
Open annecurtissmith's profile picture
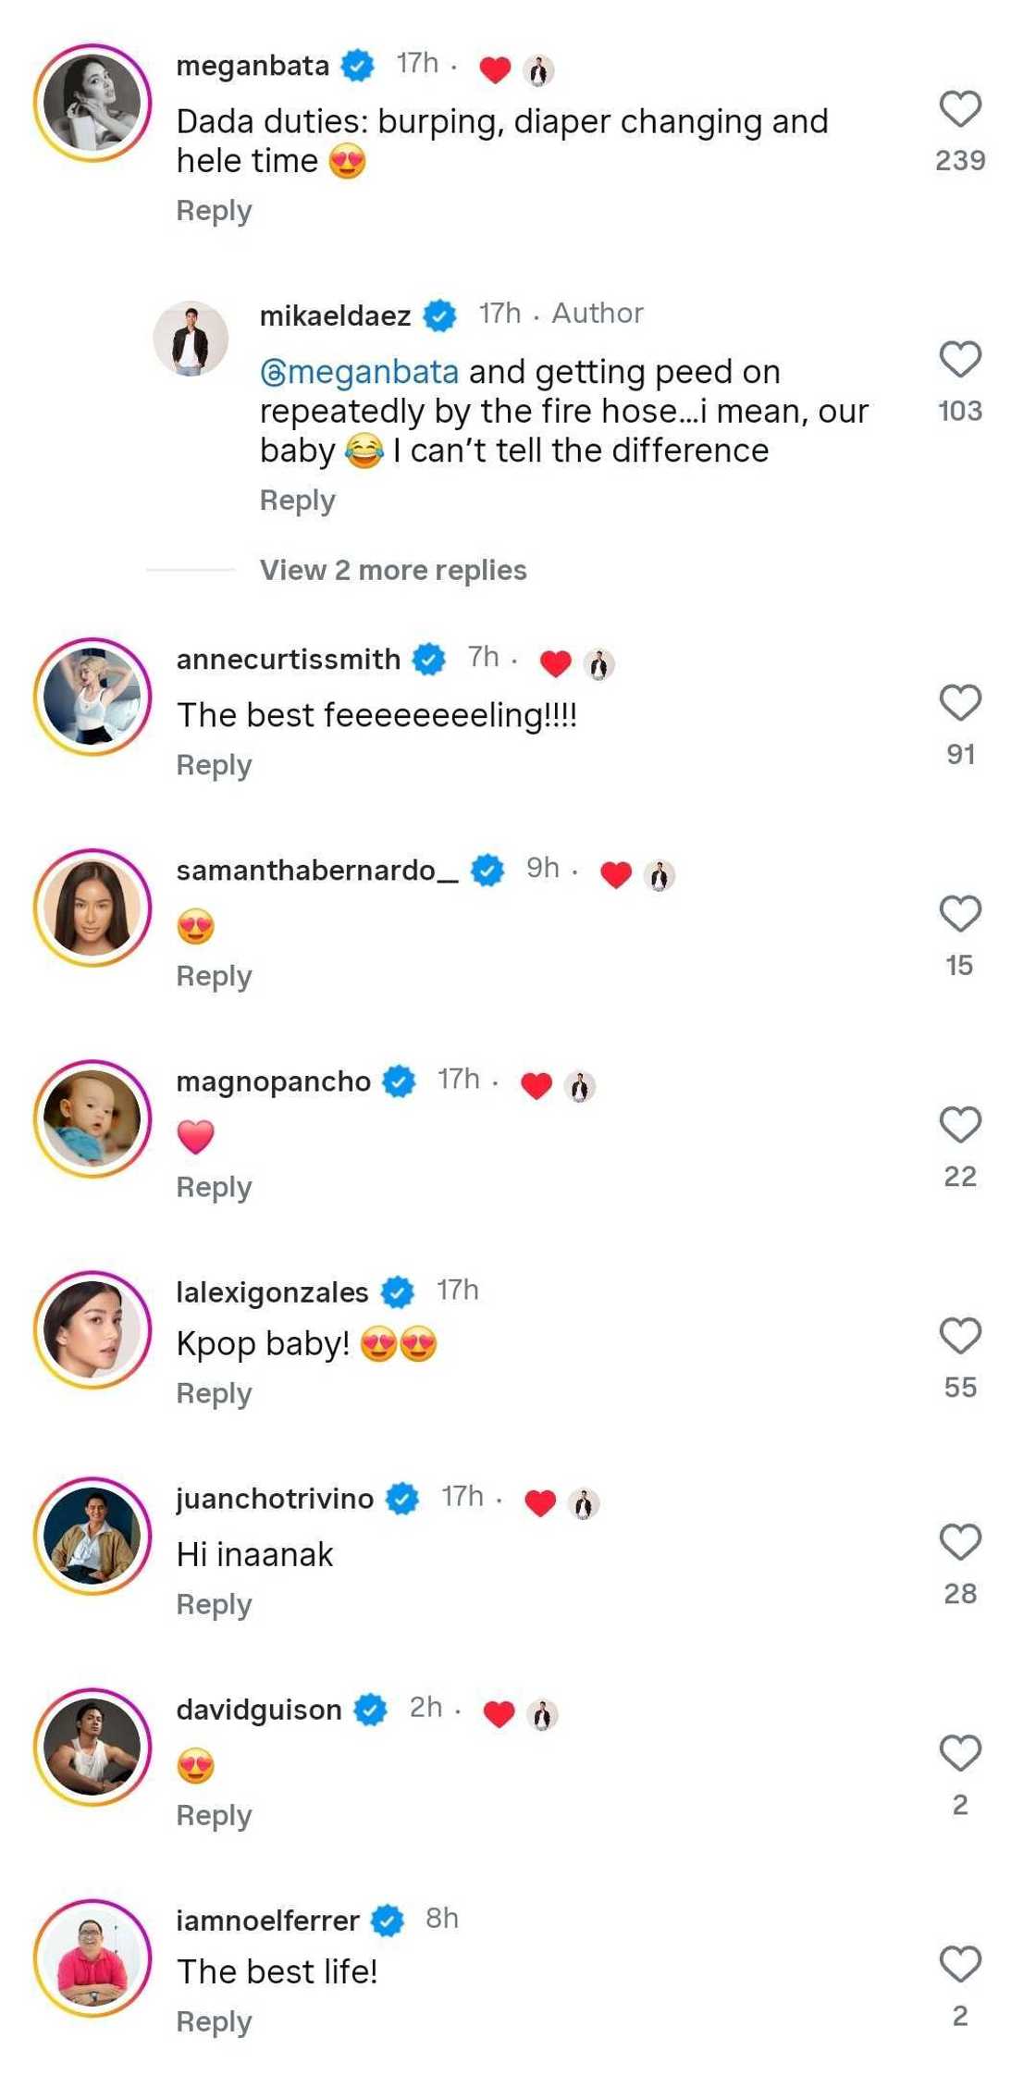pos(92,697)
